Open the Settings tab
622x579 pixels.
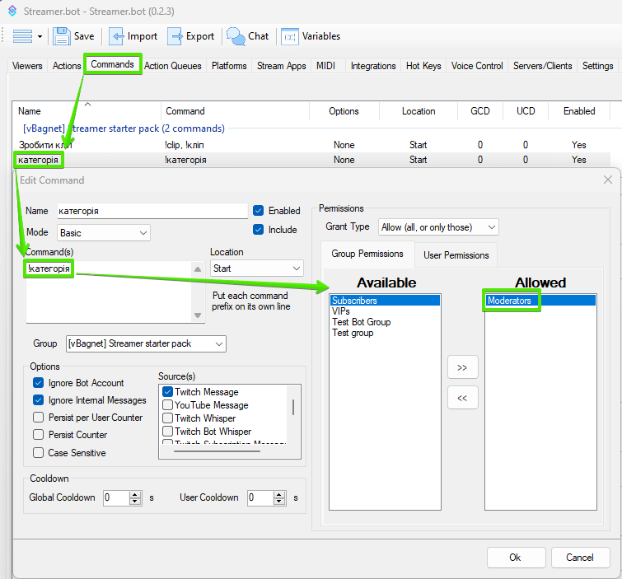tap(598, 66)
